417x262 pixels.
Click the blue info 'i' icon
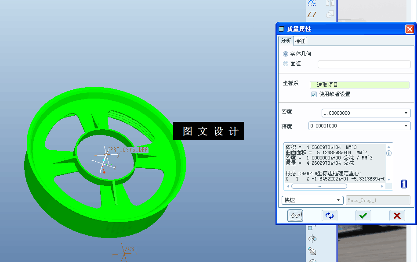pos(403,184)
